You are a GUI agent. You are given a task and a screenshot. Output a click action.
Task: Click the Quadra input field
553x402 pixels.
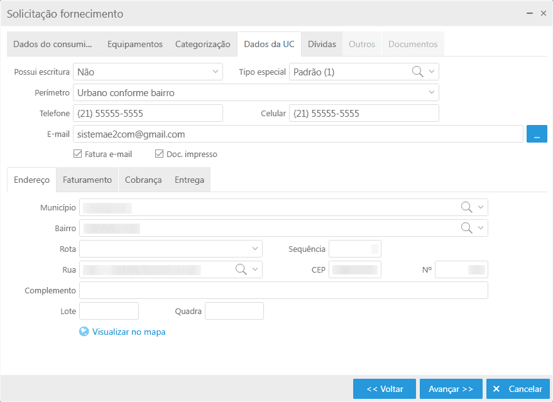click(x=234, y=311)
